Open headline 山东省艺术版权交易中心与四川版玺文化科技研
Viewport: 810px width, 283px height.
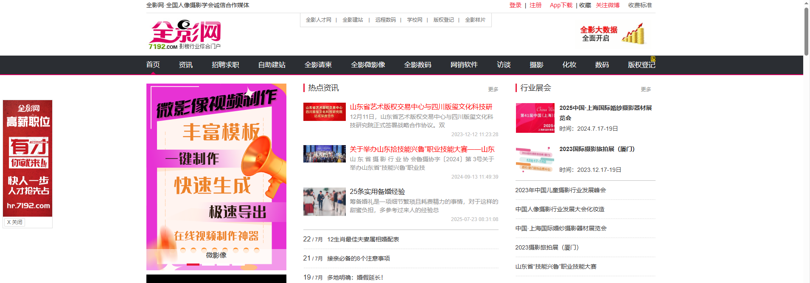[x=421, y=107]
